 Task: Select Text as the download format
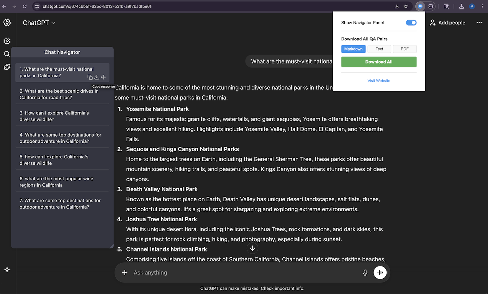(379, 49)
